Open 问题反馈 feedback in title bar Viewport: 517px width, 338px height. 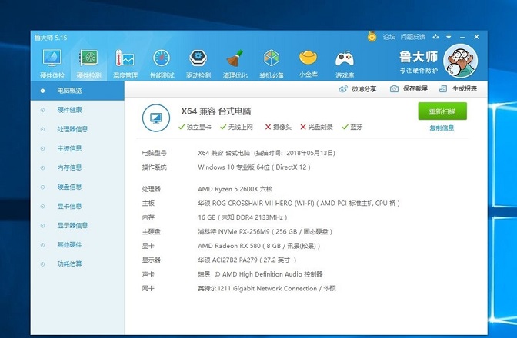point(412,36)
